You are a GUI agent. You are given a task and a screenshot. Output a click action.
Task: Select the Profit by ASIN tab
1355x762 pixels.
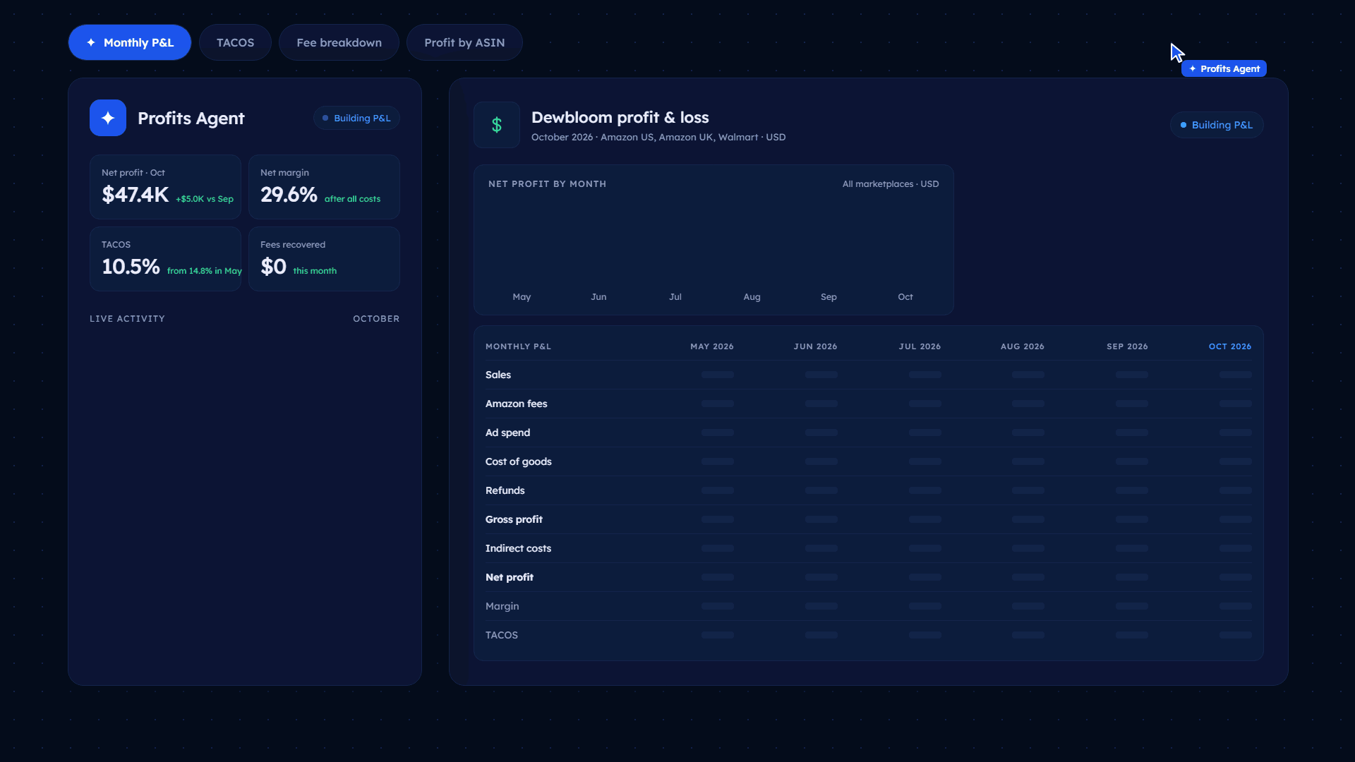(x=464, y=42)
